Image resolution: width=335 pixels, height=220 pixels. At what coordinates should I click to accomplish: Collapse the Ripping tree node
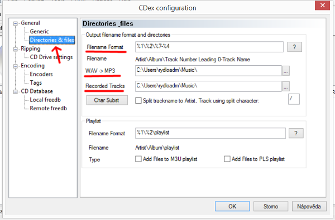coord(16,49)
